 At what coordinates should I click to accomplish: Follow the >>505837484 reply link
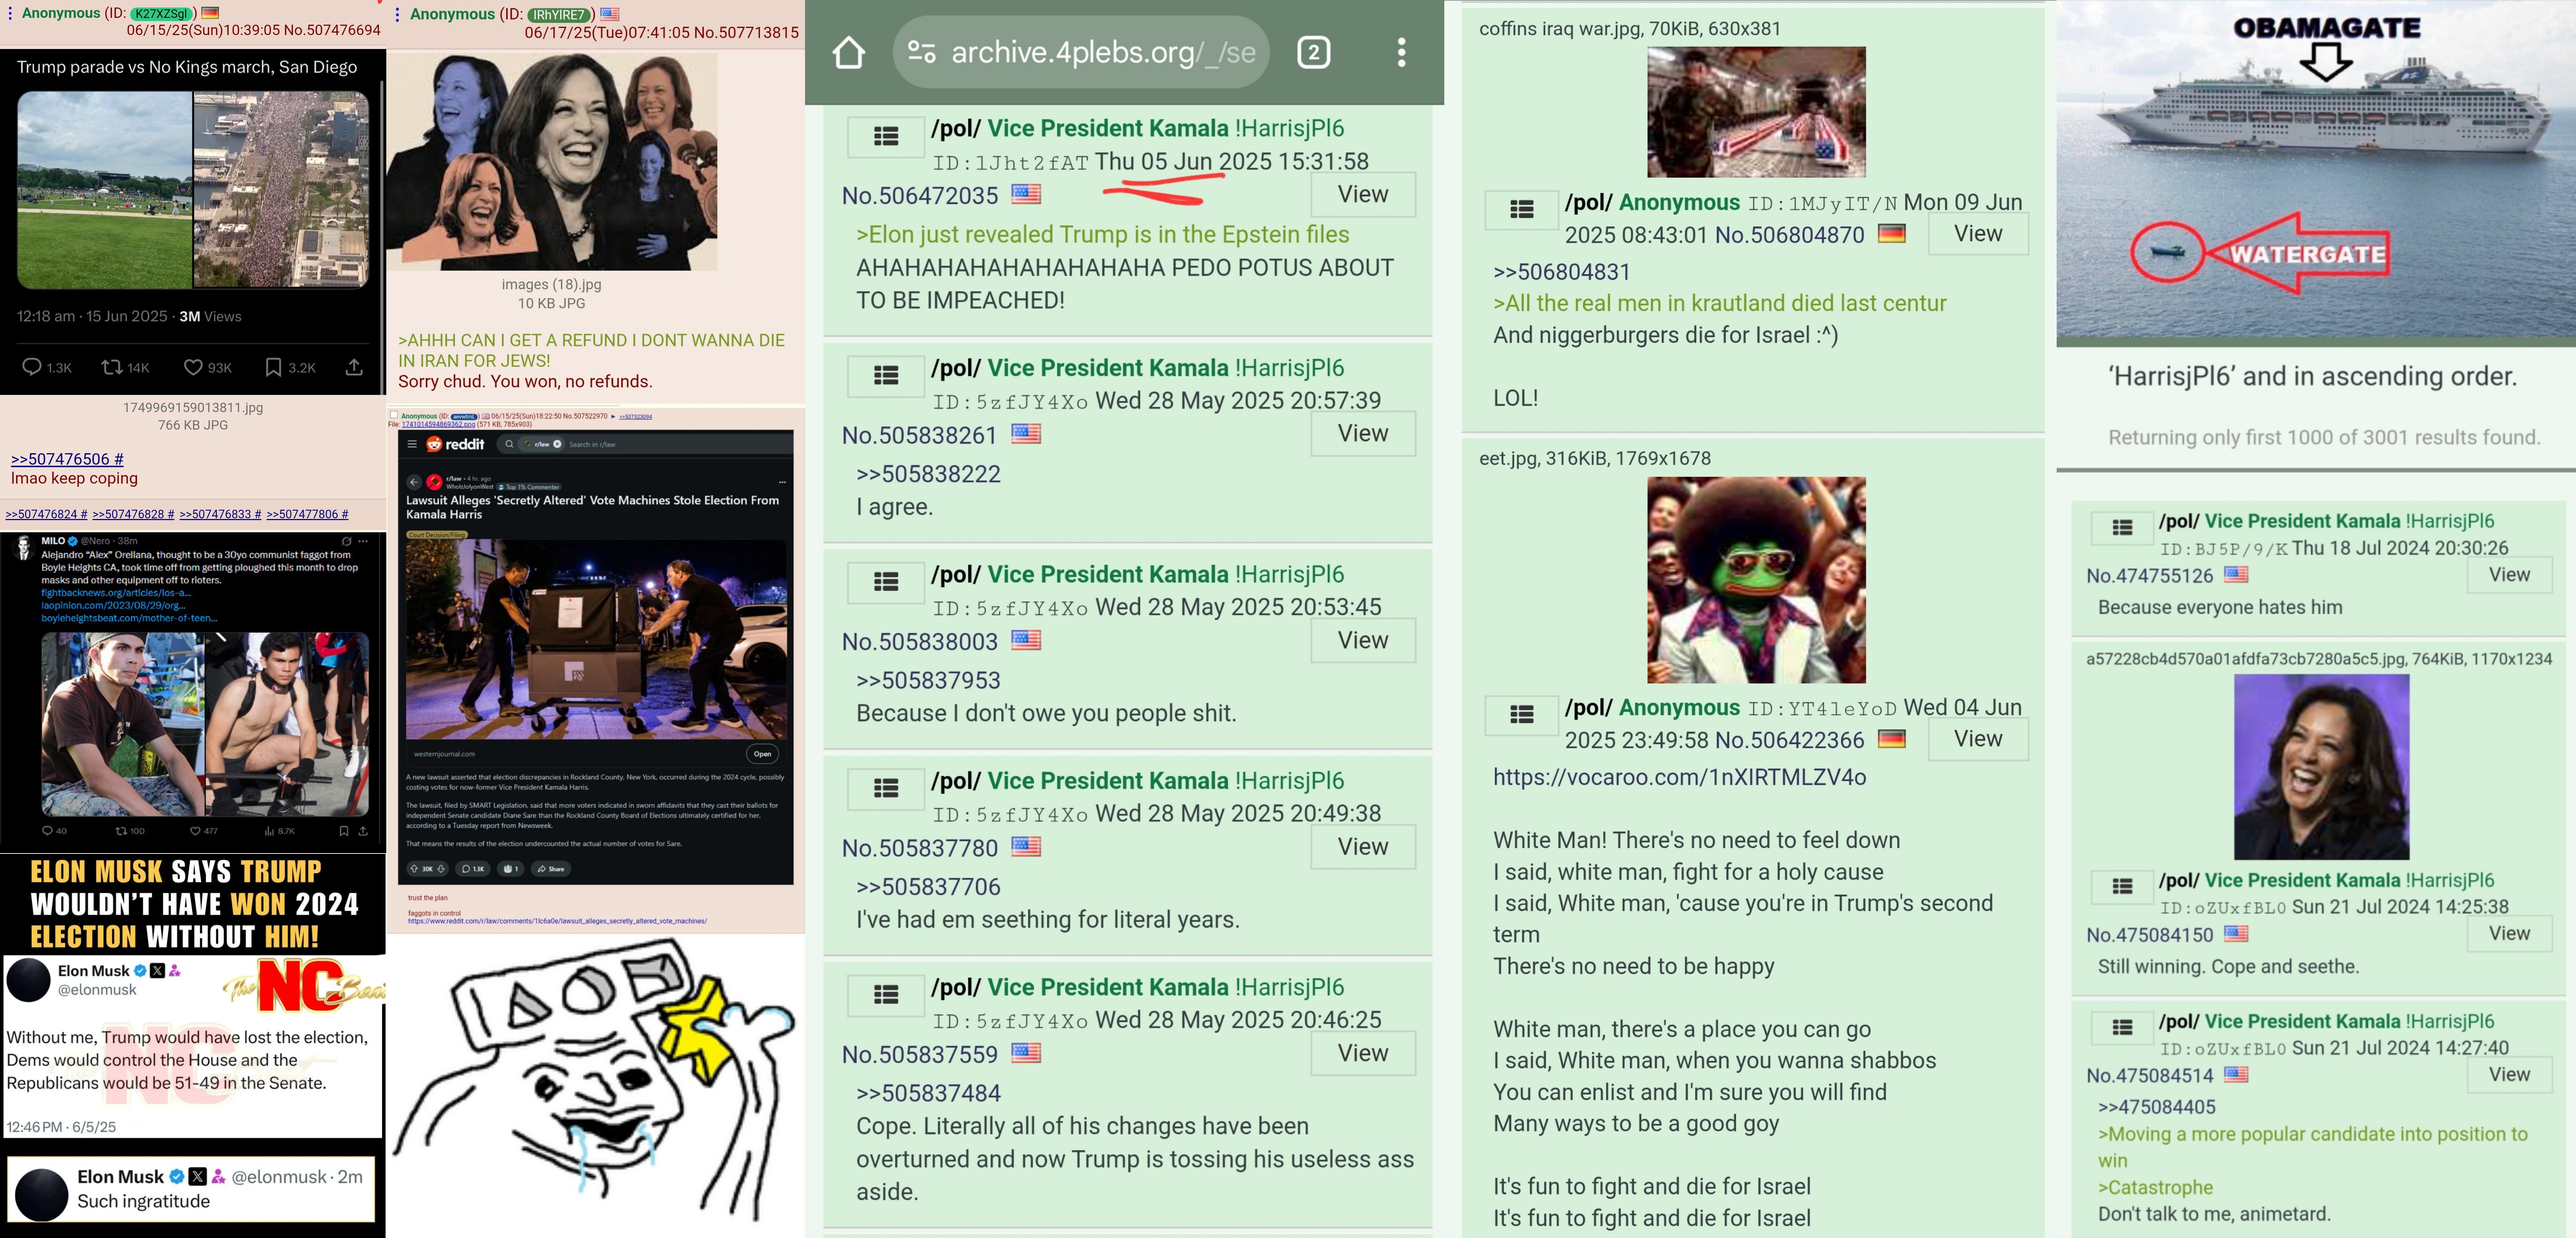click(x=928, y=1093)
